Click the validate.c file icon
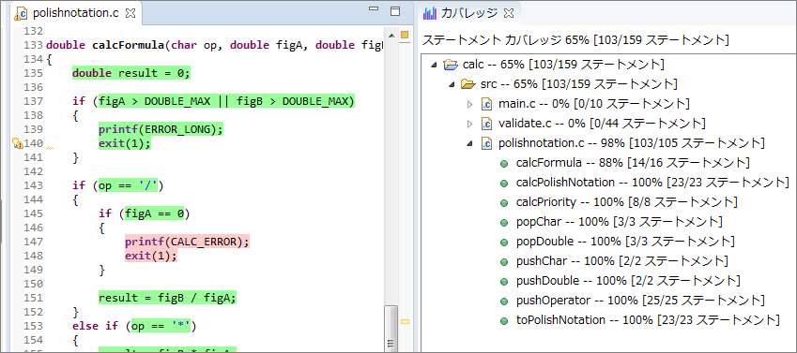797x353 pixels. click(x=487, y=124)
